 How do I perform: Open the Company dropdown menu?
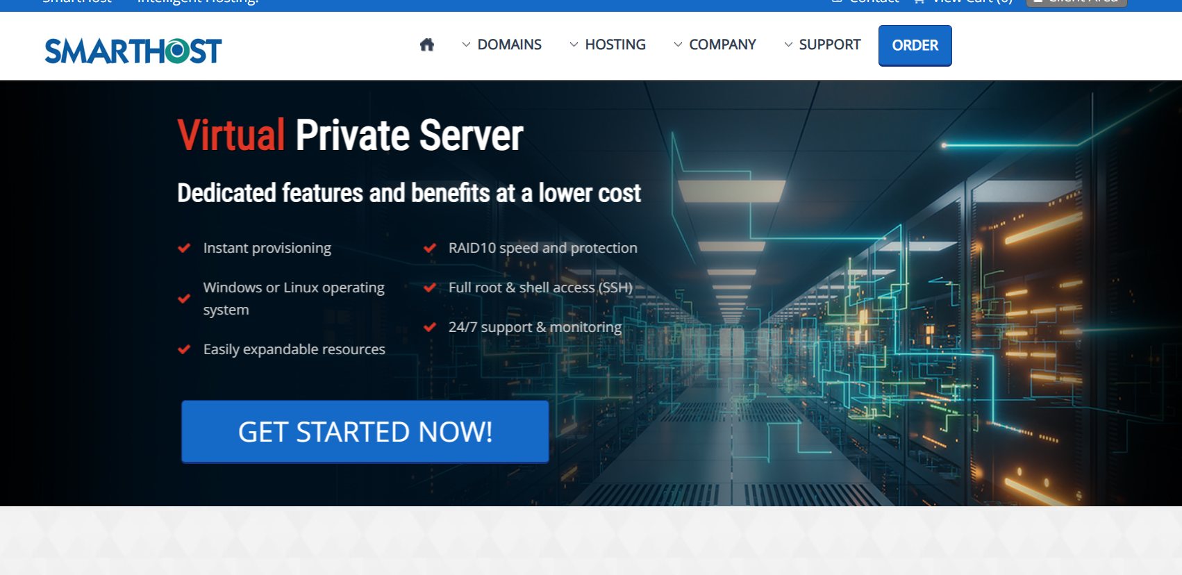click(x=715, y=45)
